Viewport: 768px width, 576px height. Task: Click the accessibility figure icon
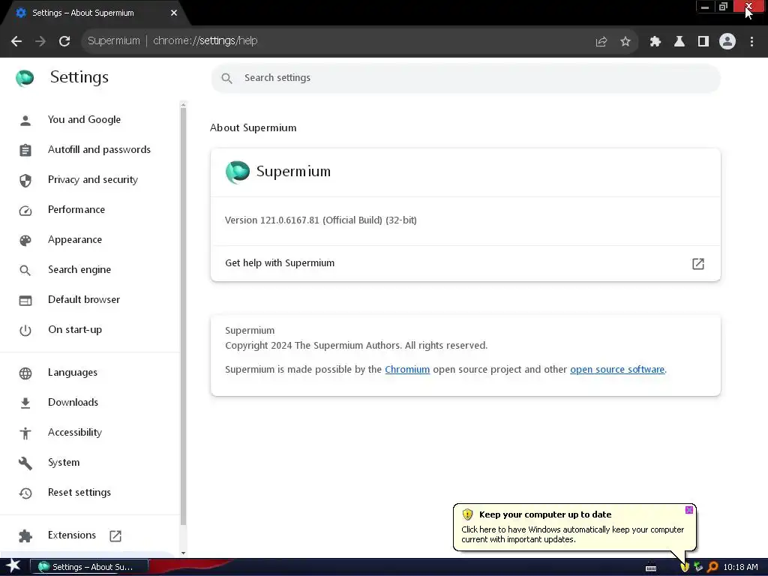pyautogui.click(x=25, y=433)
